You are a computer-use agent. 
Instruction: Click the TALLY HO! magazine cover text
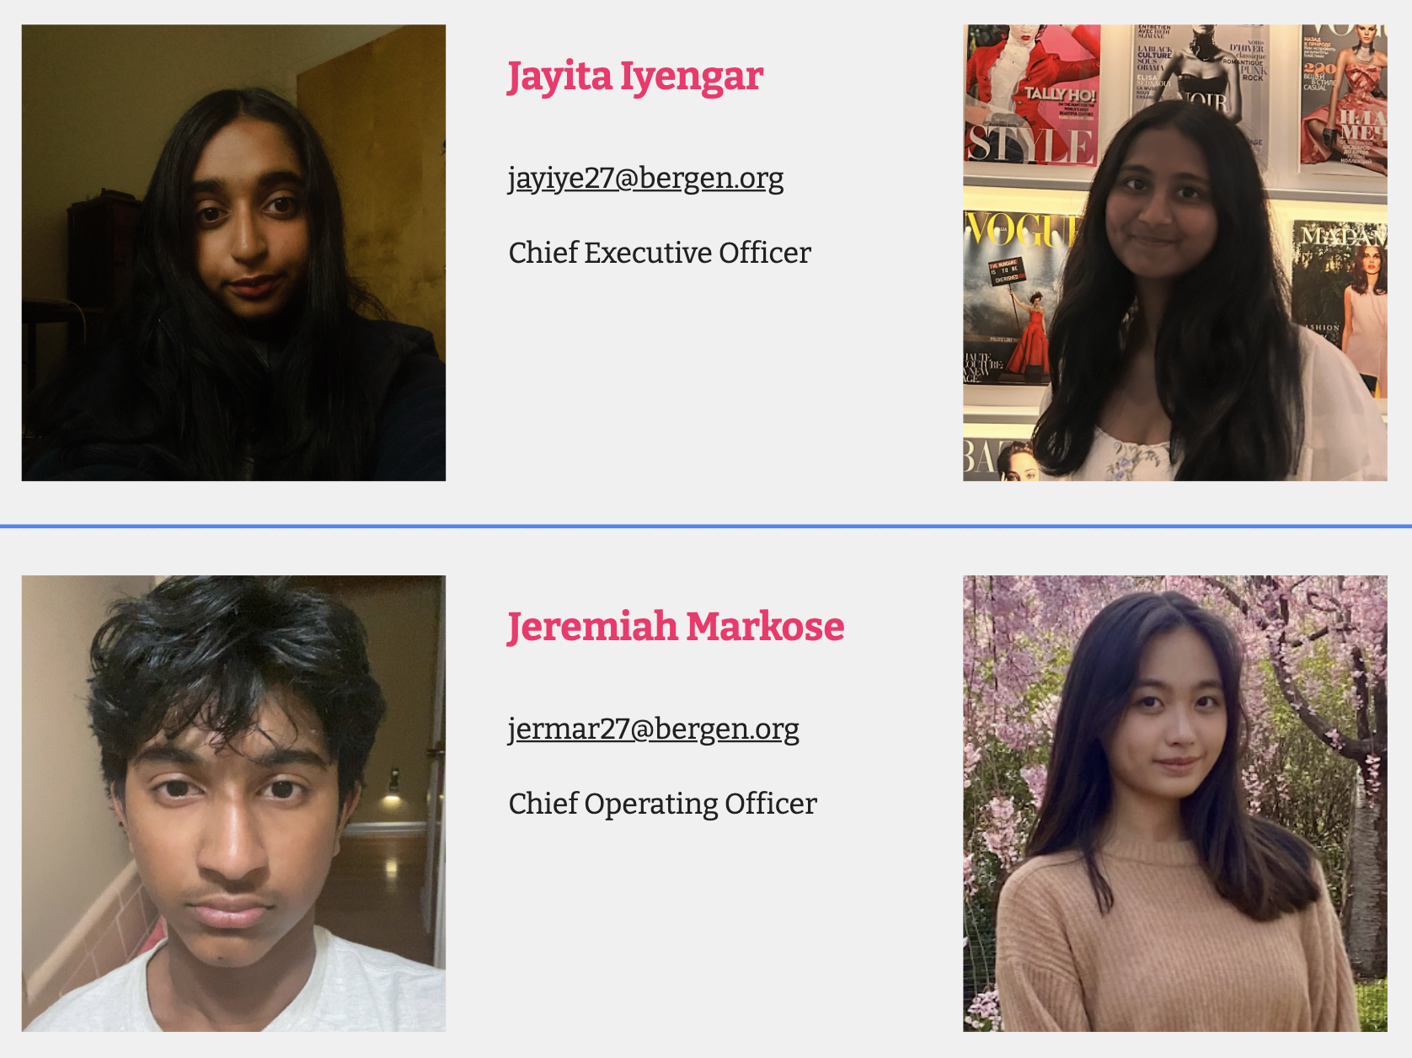(x=1059, y=94)
